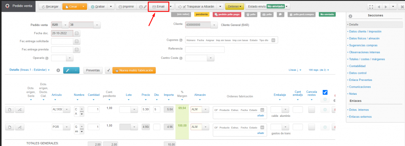Toggle Cancela restos for AL1X50 line
This screenshot has width=405, height=146.
point(312,110)
